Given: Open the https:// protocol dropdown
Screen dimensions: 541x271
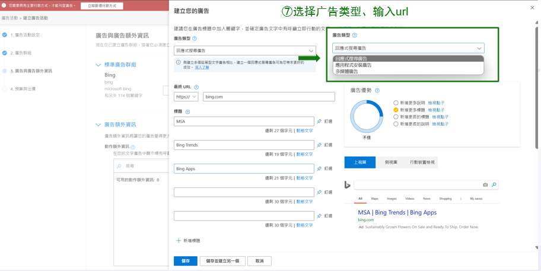Looking at the screenshot, I should click(186, 97).
